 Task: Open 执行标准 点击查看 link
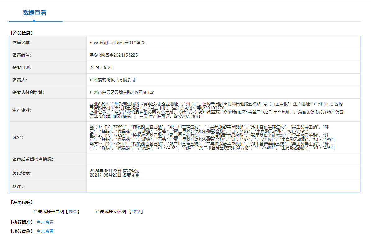45,222
